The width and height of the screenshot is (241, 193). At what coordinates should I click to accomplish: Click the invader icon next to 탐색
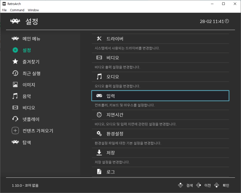(x=15, y=142)
